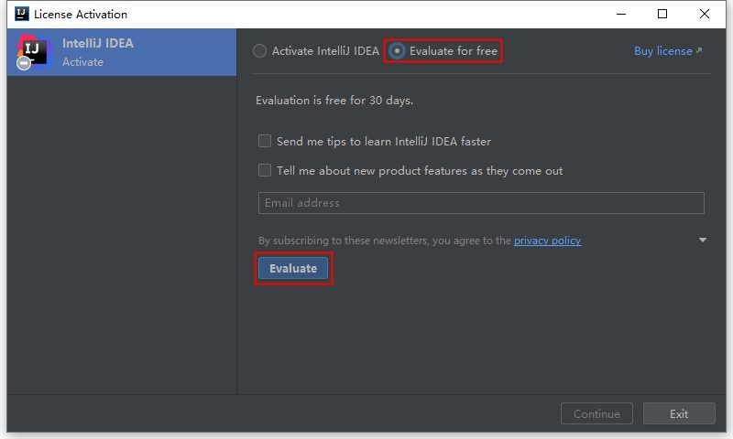Click the Continue button
This screenshot has height=439, width=733.
click(596, 413)
